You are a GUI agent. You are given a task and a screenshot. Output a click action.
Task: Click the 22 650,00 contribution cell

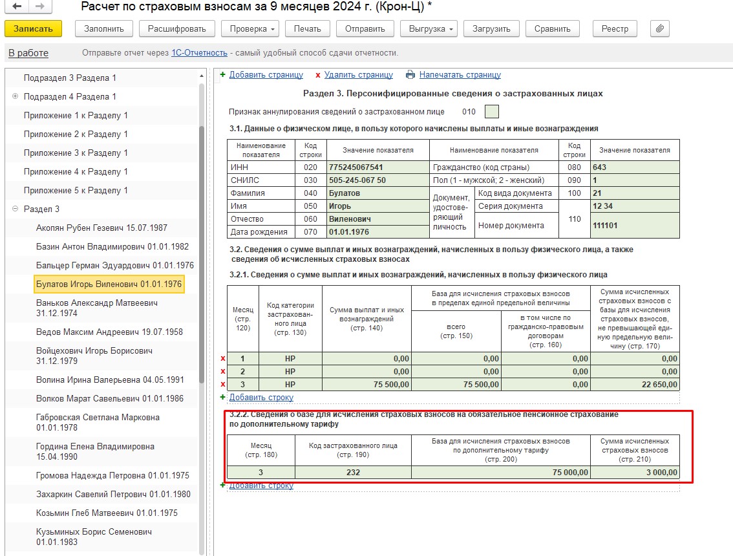(635, 385)
